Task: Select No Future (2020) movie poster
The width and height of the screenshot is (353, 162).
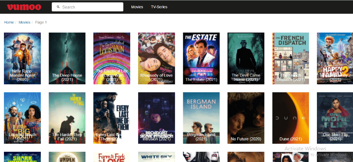Action: [x=246, y=118]
